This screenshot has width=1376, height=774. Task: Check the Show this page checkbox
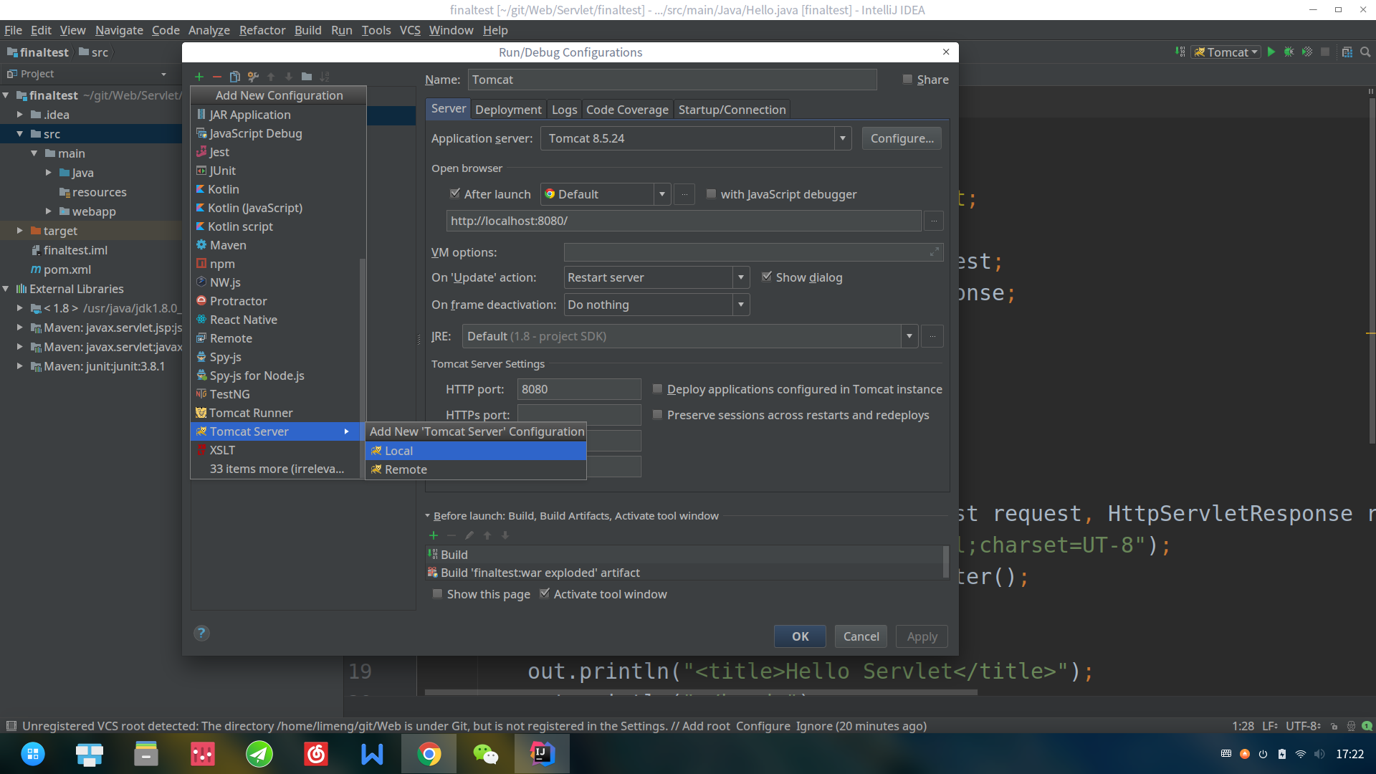click(437, 593)
